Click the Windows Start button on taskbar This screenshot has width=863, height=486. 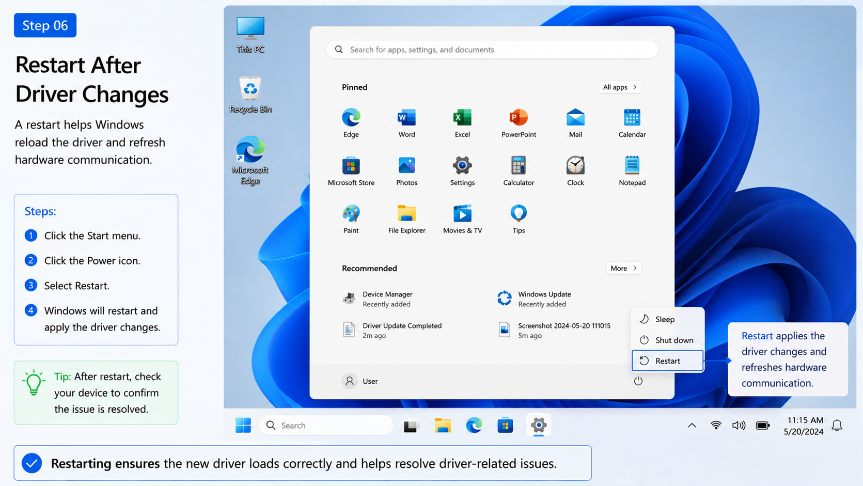tap(243, 426)
